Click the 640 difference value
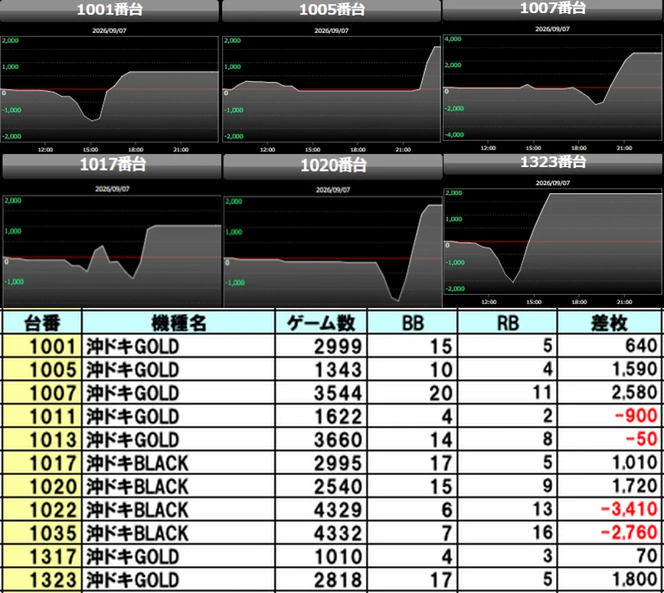The height and width of the screenshot is (593, 664). (x=641, y=346)
